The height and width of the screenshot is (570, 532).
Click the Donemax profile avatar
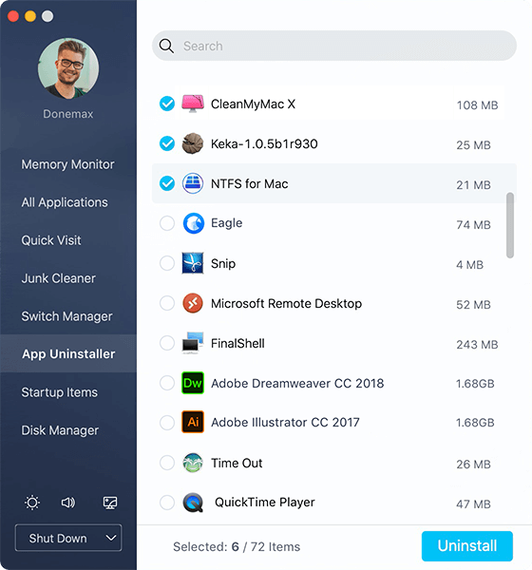pos(68,68)
